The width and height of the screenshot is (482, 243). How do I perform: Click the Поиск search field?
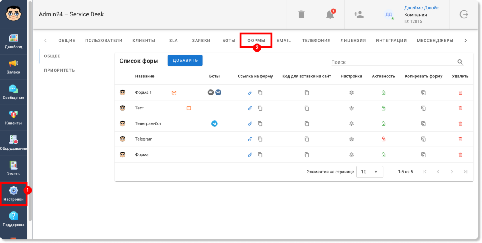click(393, 62)
